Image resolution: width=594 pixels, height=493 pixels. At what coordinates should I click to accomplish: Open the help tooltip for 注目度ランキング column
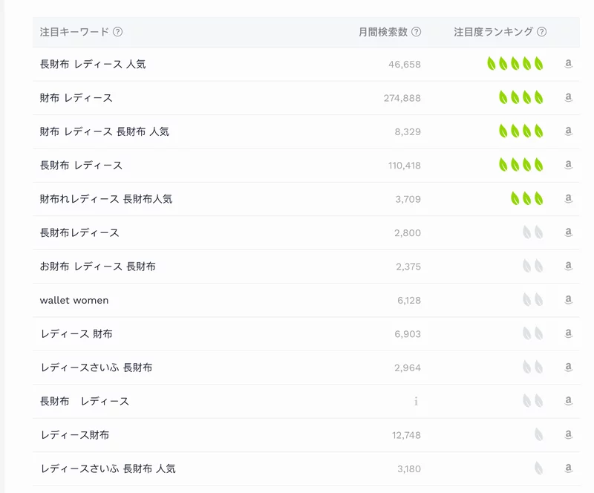click(x=543, y=32)
